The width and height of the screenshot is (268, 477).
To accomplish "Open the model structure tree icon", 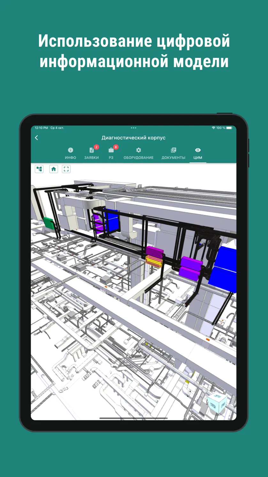I will (x=39, y=169).
